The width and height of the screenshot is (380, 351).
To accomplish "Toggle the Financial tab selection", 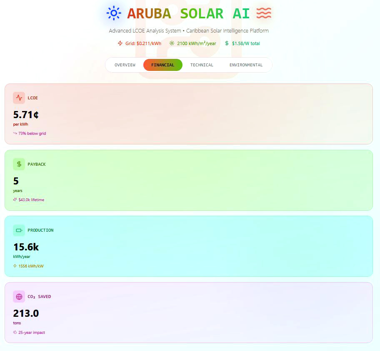I will 162,65.
